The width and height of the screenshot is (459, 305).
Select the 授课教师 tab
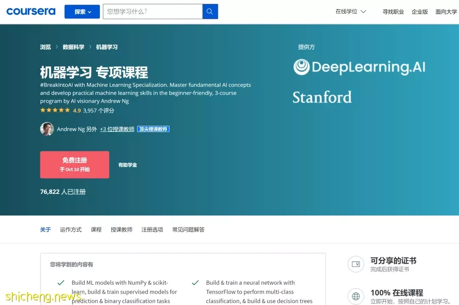pos(122,229)
